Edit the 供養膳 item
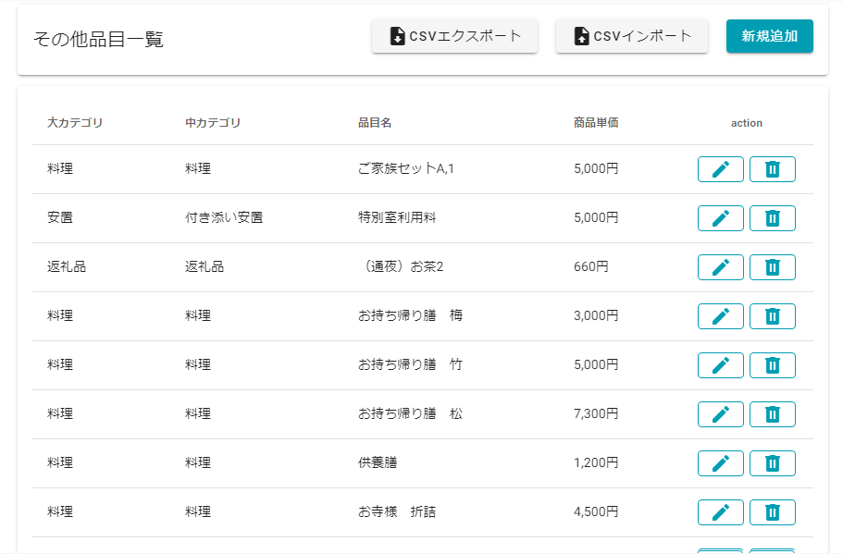The width and height of the screenshot is (843, 554). tap(720, 463)
